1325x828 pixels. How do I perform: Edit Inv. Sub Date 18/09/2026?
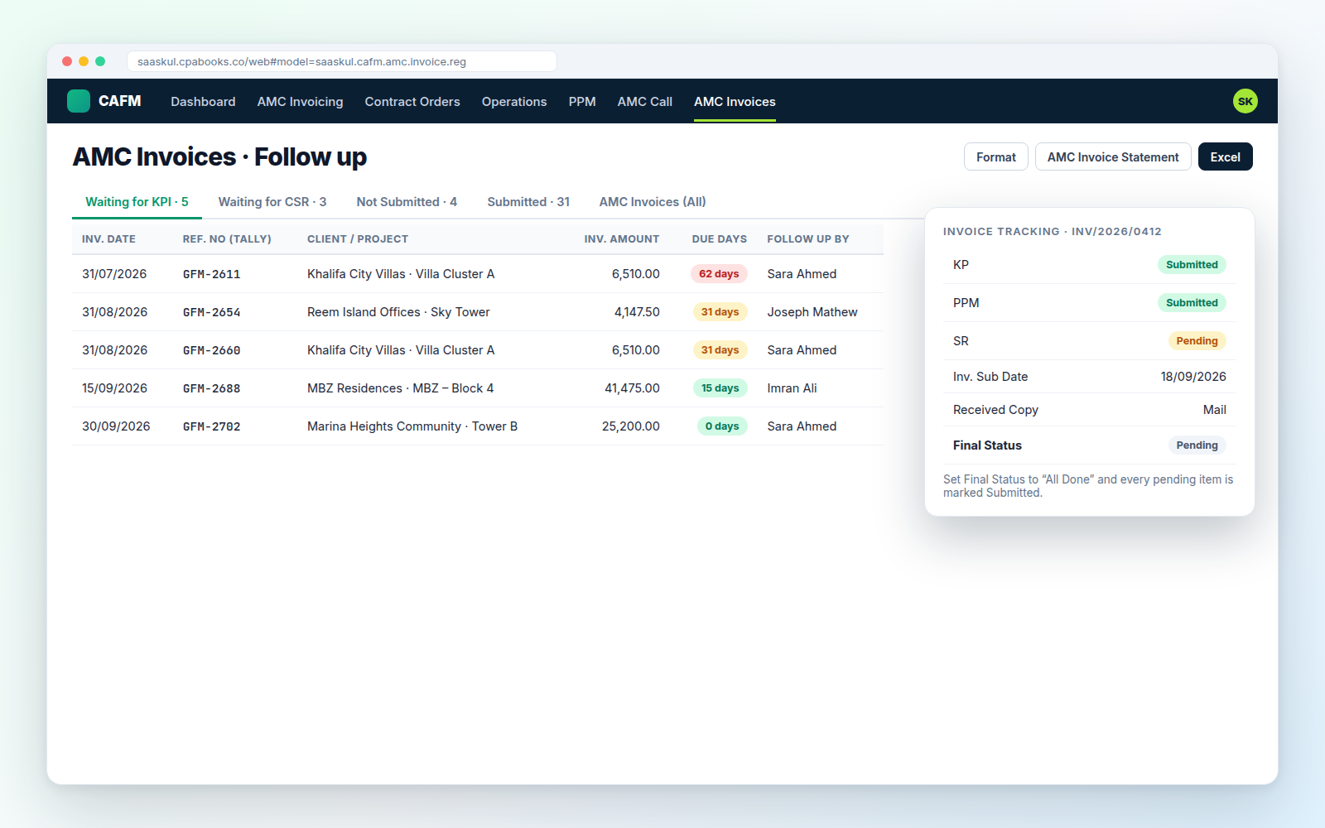pos(1193,377)
